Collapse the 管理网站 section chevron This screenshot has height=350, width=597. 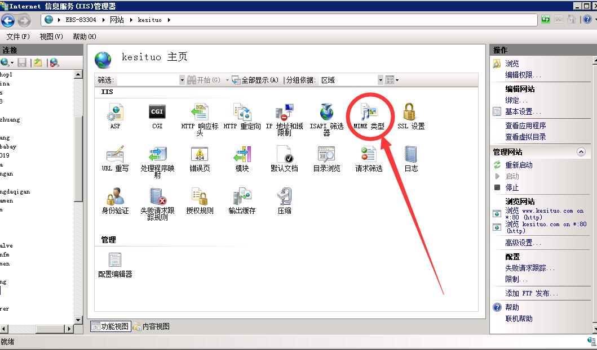pos(581,152)
